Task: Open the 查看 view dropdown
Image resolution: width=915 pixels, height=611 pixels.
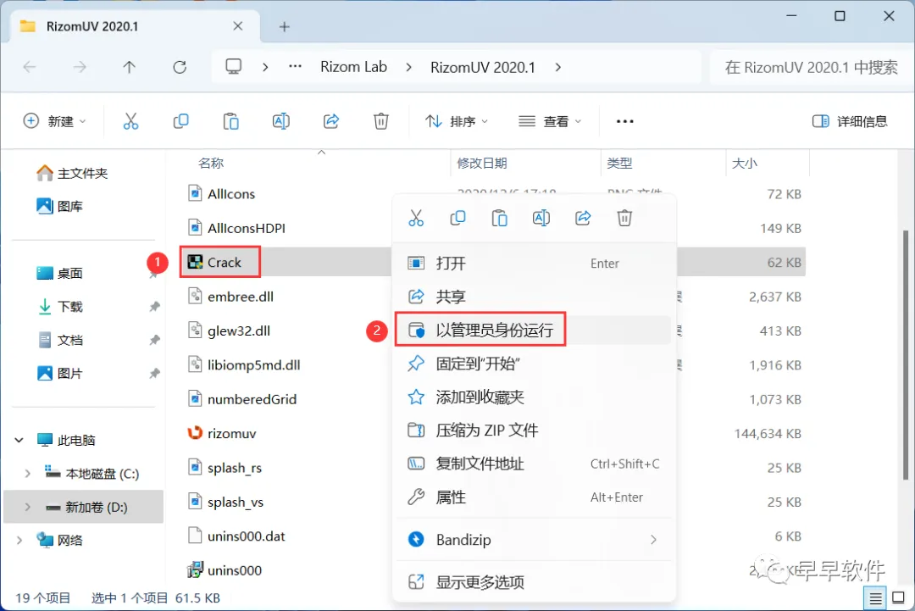Action: click(x=551, y=121)
